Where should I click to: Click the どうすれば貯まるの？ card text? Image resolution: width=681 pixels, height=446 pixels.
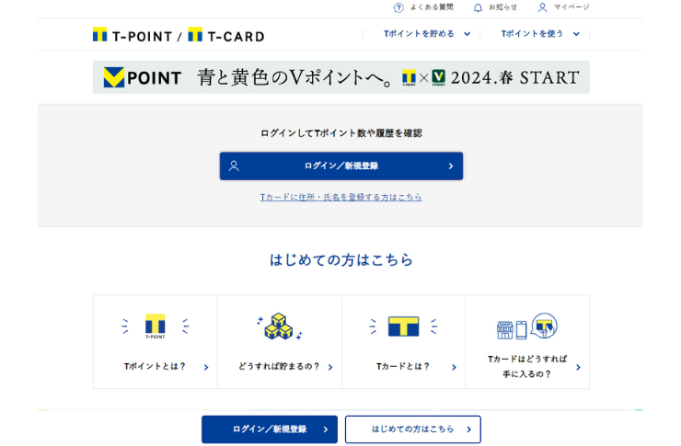pos(279,366)
